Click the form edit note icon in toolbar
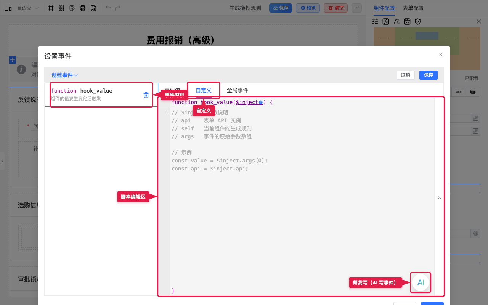The height and width of the screenshot is (305, 488). (72, 8)
